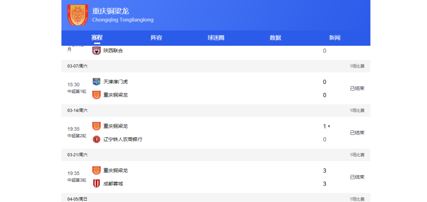The image size is (427, 202).
Task: Switch to the 数据 tab
Action: pyautogui.click(x=275, y=38)
